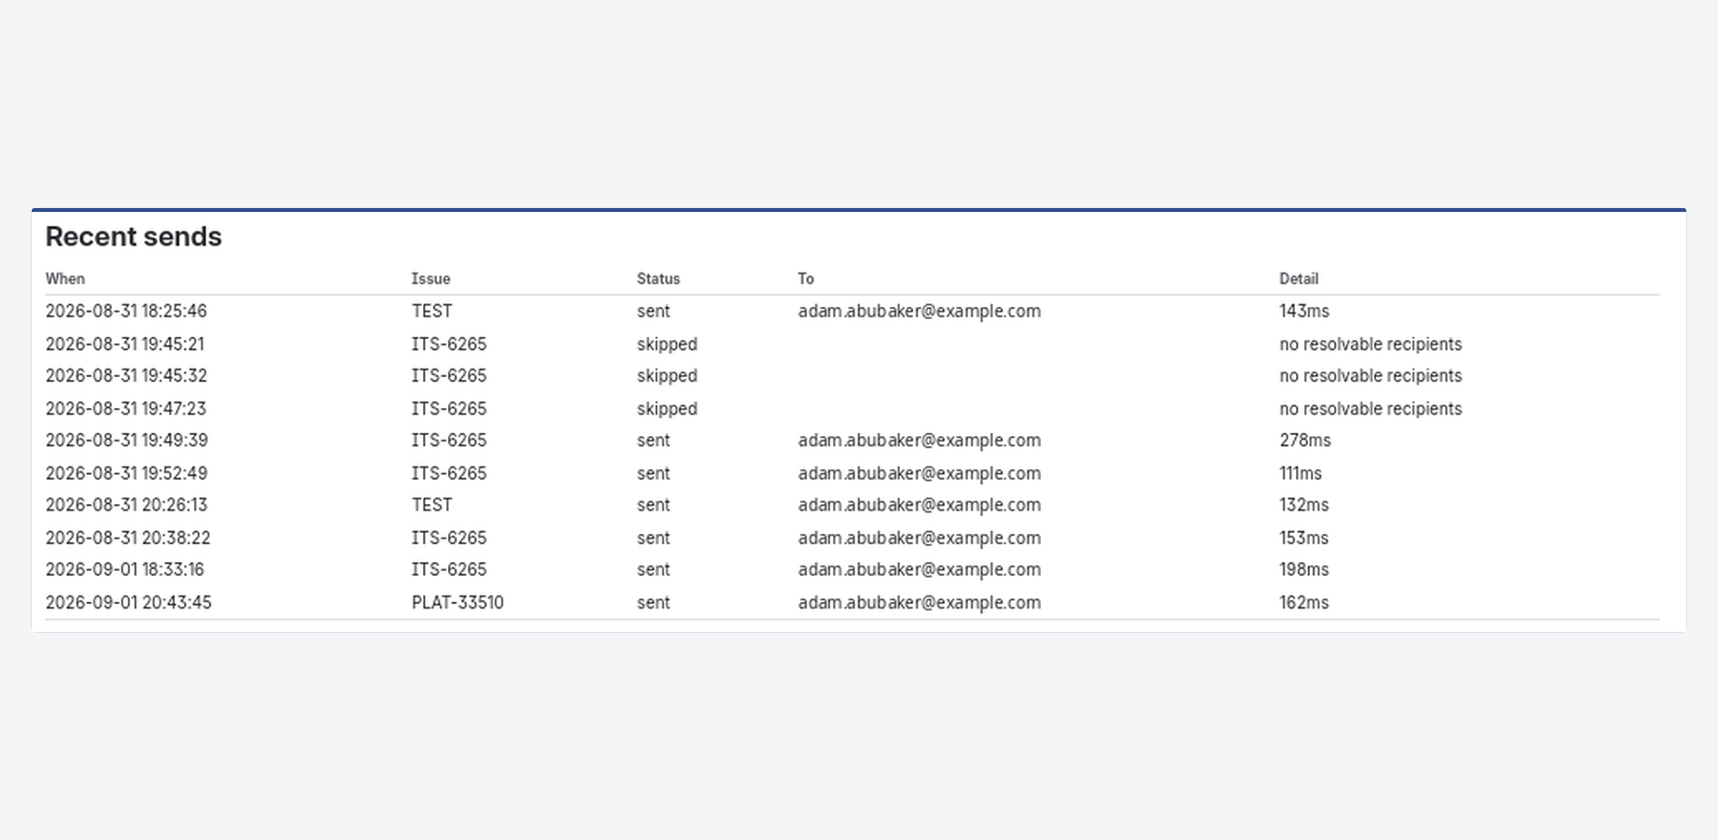Click the 278ms detail value
This screenshot has width=1718, height=840.
pos(1305,441)
